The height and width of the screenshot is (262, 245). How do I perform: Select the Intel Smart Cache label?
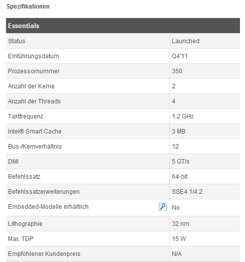coord(35,132)
